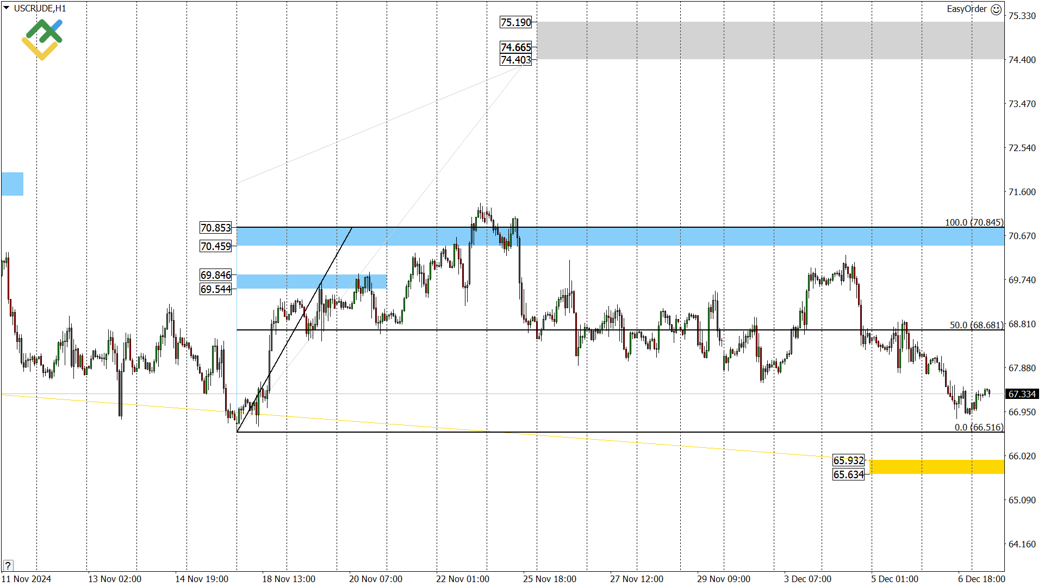1044x587 pixels.
Task: Click the 74.665 price label
Action: tap(515, 47)
